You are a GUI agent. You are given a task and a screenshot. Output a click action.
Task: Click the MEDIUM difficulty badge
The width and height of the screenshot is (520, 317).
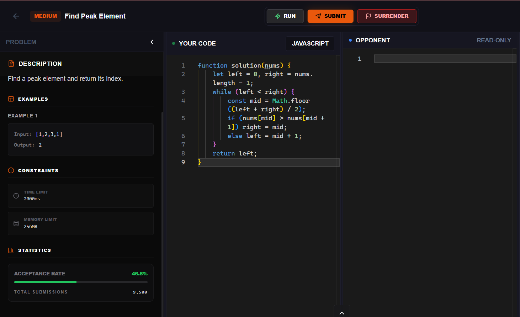point(46,16)
